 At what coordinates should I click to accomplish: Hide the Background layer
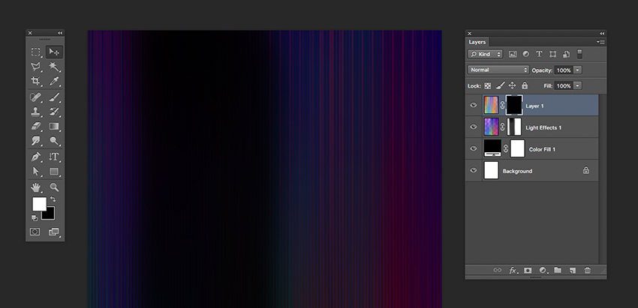[473, 170]
